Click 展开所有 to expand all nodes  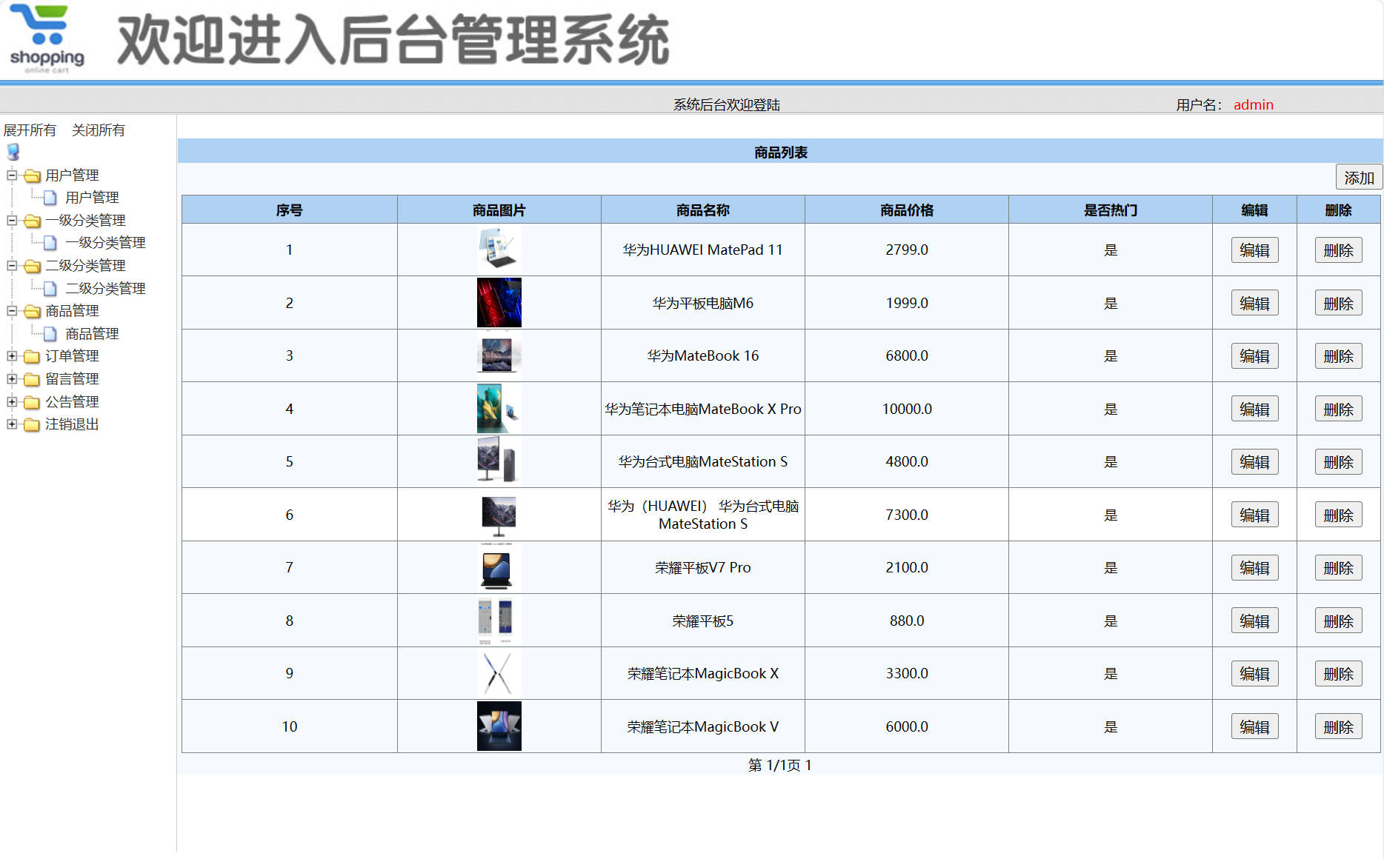click(x=29, y=130)
